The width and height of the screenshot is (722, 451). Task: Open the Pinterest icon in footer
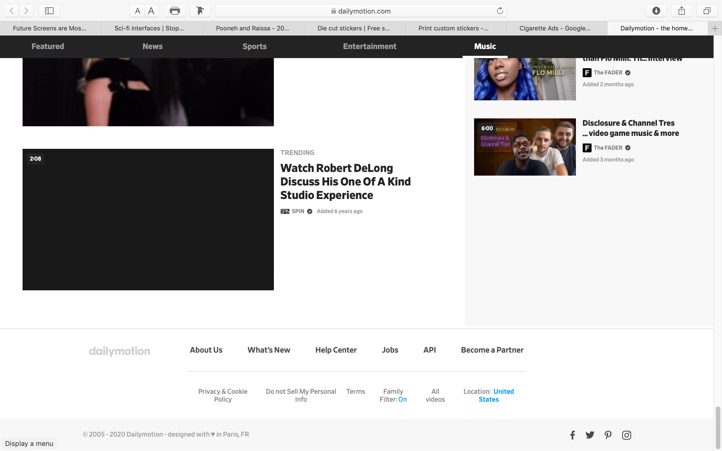pyautogui.click(x=608, y=435)
